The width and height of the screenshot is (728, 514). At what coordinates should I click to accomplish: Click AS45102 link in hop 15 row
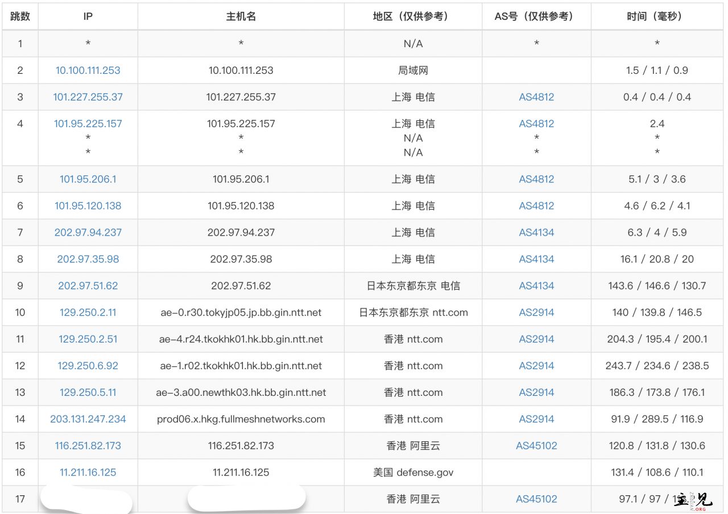tap(536, 446)
